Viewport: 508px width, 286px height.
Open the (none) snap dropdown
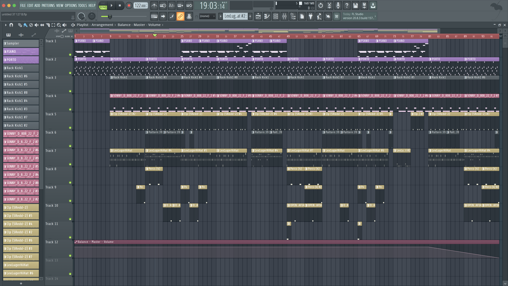207,16
